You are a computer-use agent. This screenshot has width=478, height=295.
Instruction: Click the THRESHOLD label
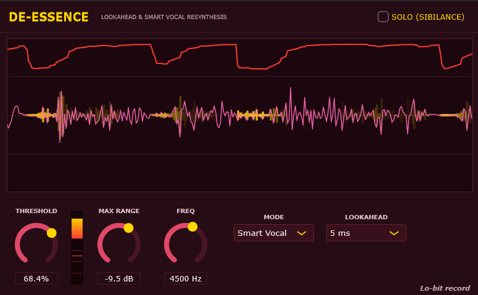point(36,211)
